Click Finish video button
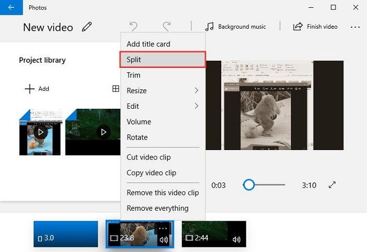 tap(315, 27)
